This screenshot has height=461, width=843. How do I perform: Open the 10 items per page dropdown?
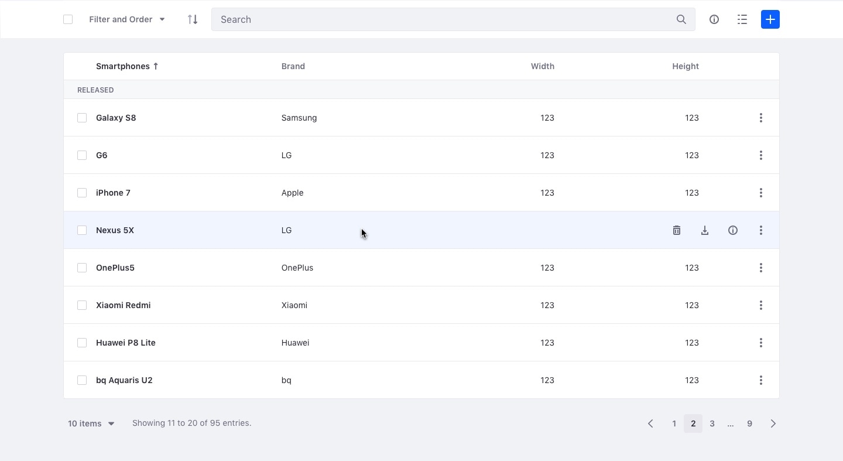coord(91,424)
